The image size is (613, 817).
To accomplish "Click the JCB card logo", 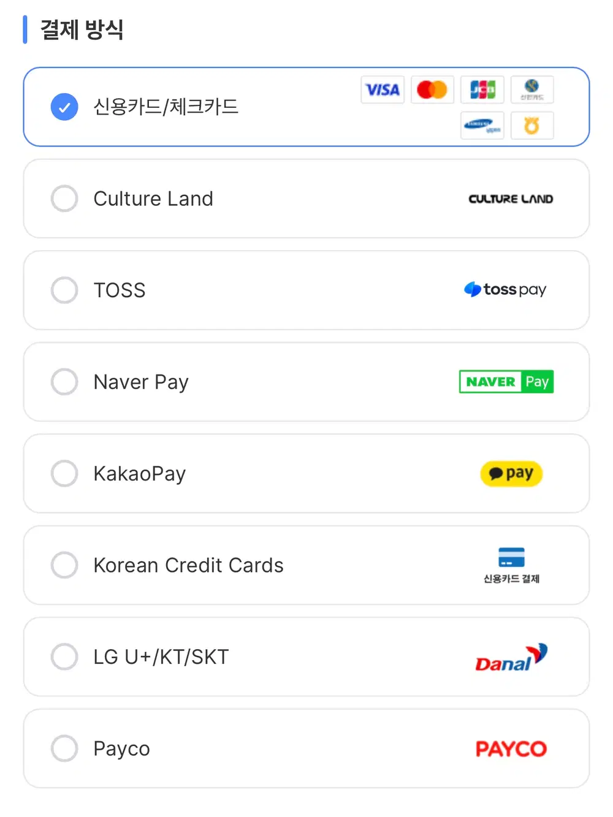I will [482, 90].
